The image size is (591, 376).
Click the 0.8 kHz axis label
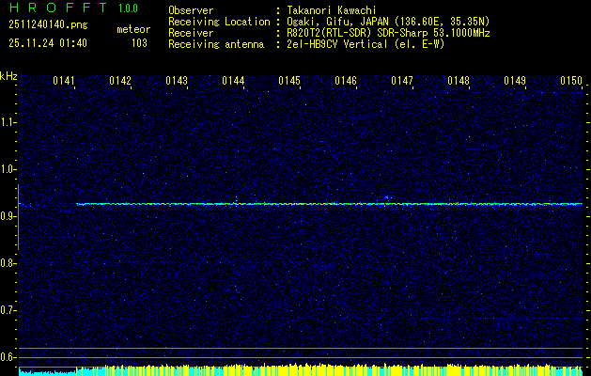[8, 263]
